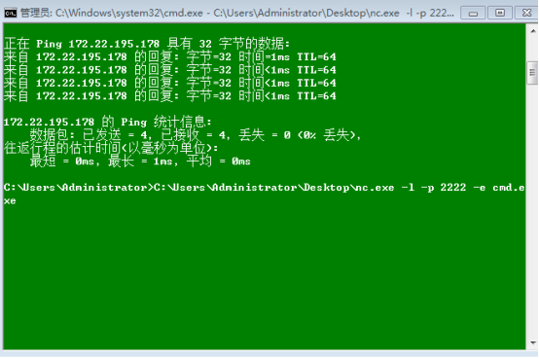Click the nc.exe -l -p 2222 command line
The image size is (539, 358).
[x=265, y=188]
